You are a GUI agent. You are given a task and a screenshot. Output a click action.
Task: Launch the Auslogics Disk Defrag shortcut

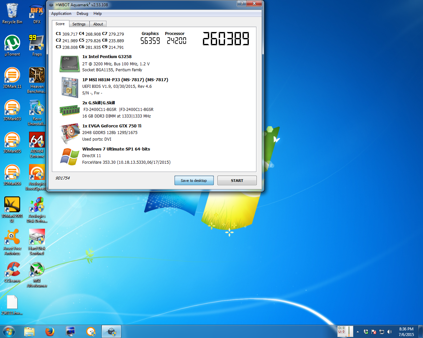(37, 210)
